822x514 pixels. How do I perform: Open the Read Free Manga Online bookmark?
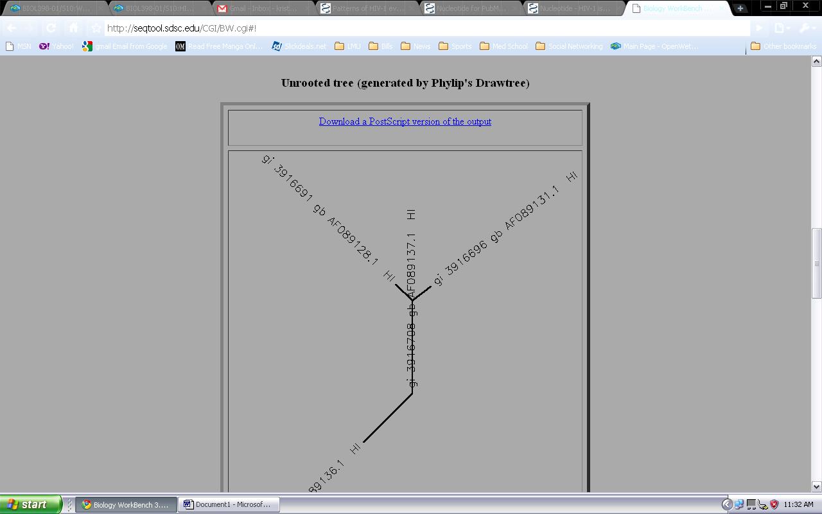(219, 46)
